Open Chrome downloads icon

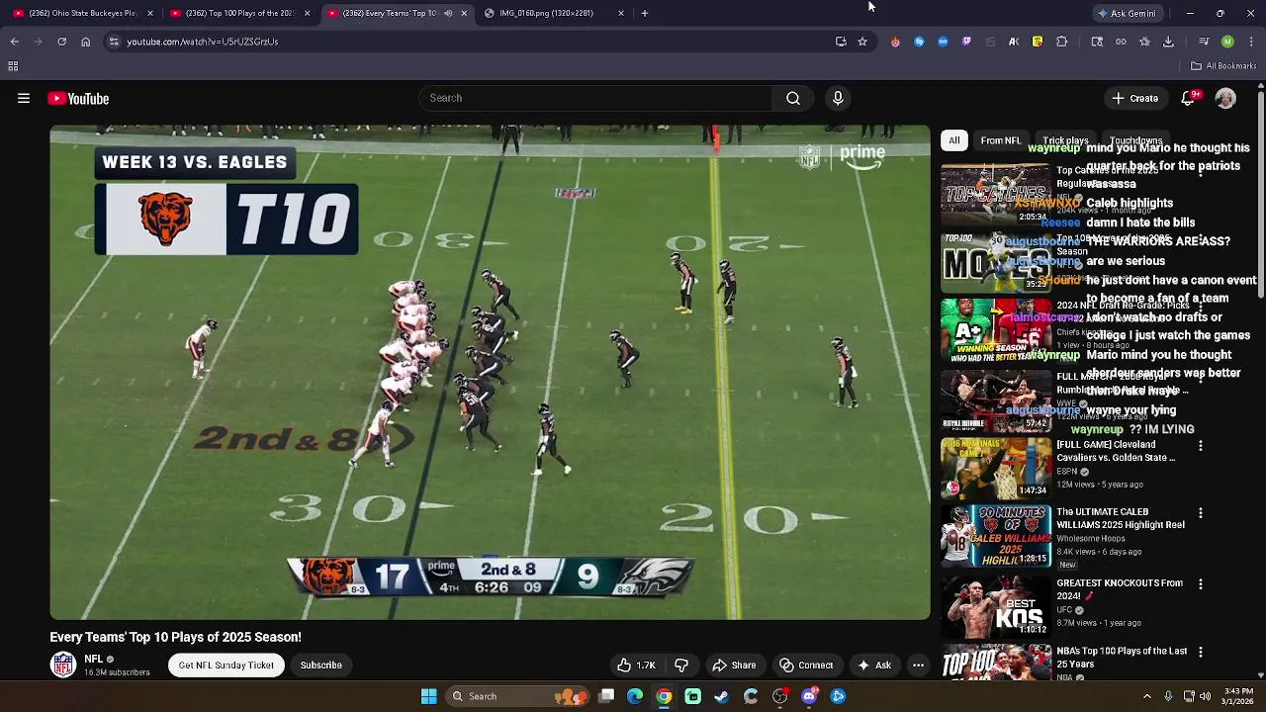(x=1168, y=42)
